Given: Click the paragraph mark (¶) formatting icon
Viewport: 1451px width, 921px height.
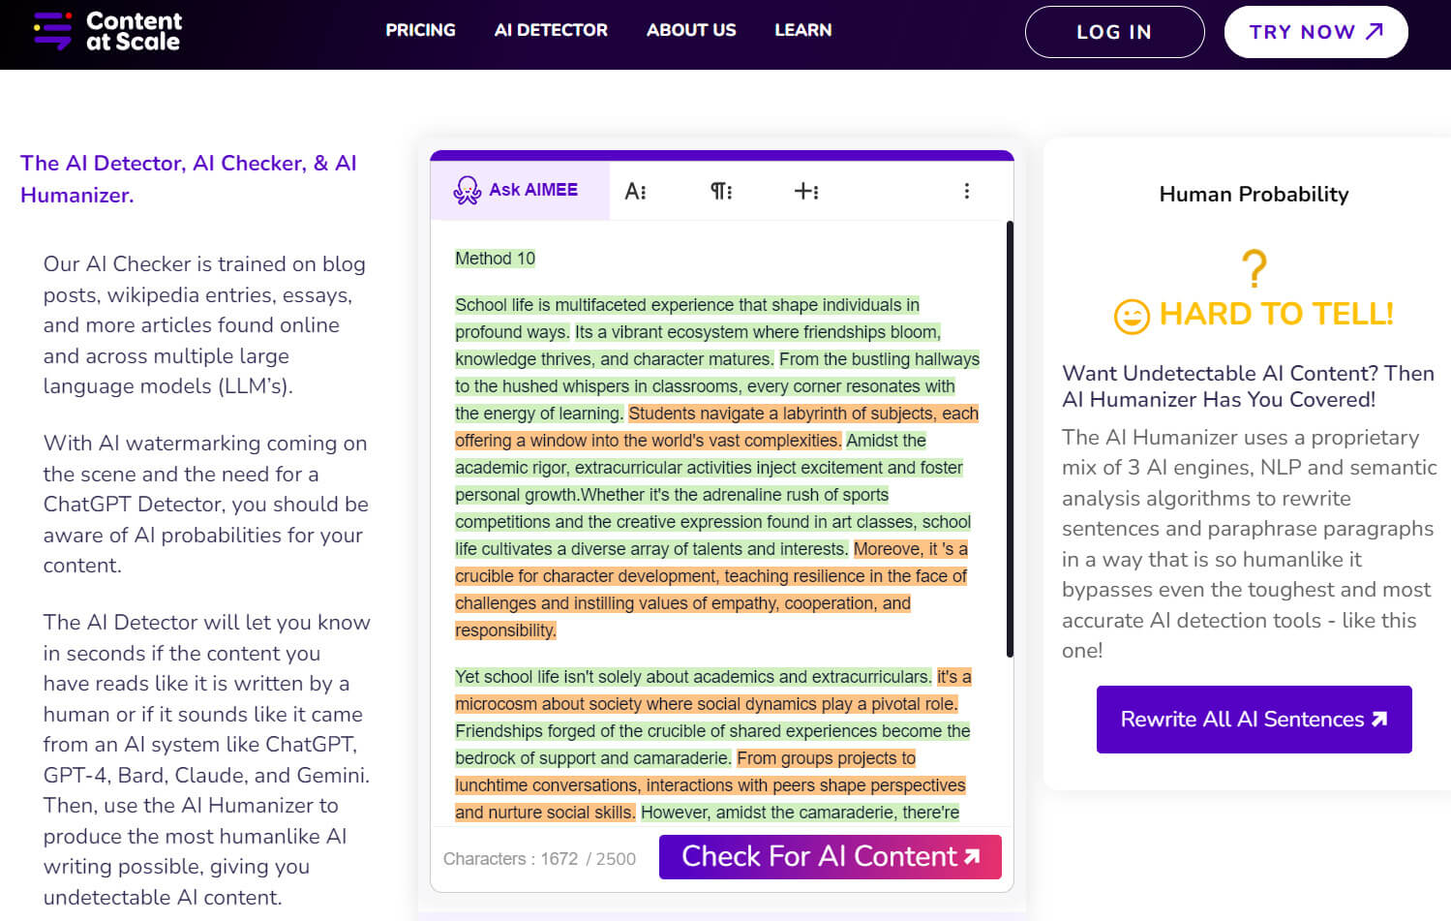Looking at the screenshot, I should (x=718, y=191).
